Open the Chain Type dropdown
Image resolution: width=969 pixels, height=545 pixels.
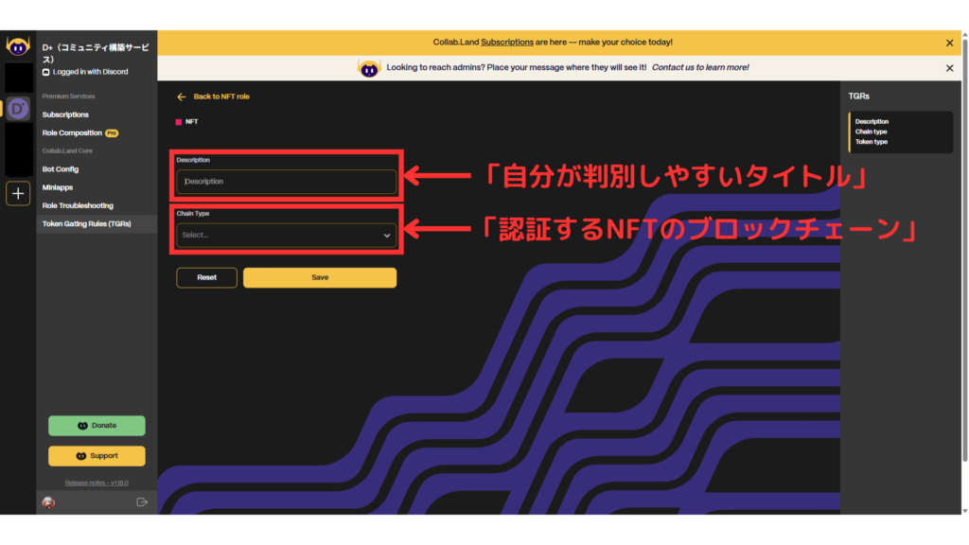coord(286,236)
